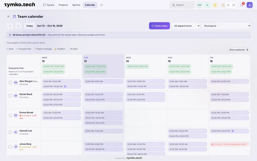Open Emma Novak's Friday 04:30 PM–05:00 PM block

pos(229,118)
